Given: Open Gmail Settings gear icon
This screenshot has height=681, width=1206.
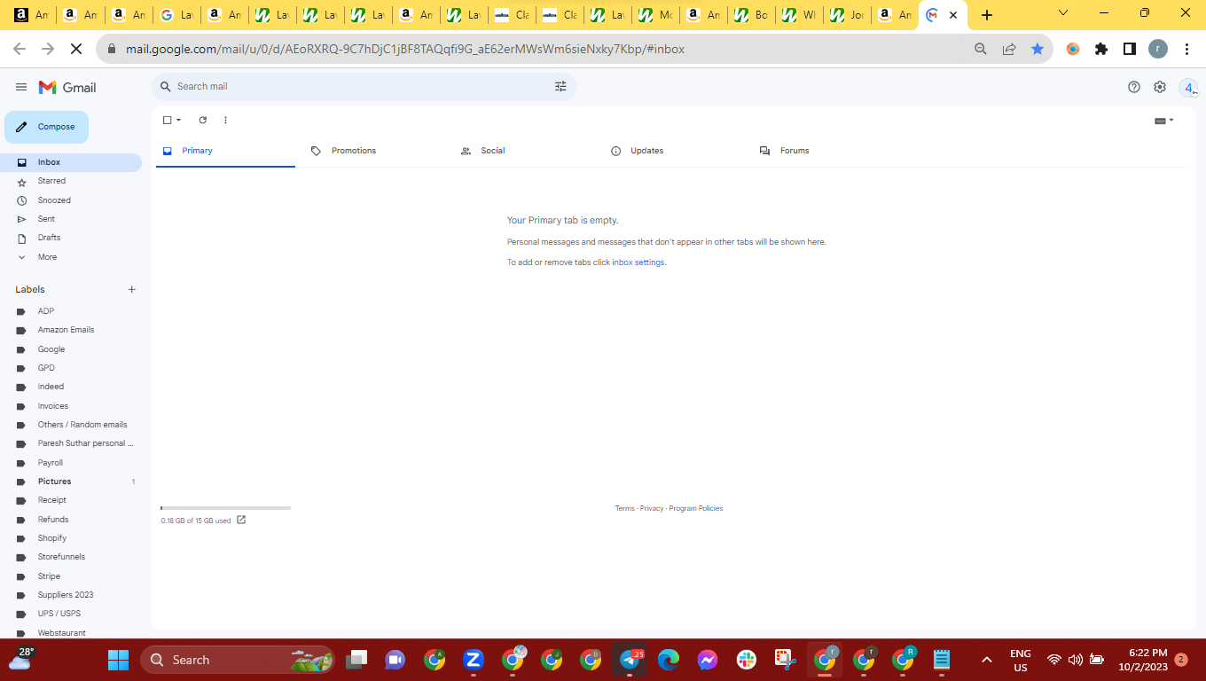Looking at the screenshot, I should tap(1160, 87).
